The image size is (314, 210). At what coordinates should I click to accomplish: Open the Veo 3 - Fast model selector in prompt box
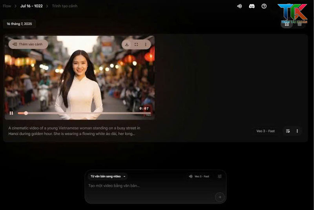click(x=199, y=176)
